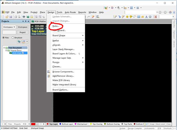Click the green PCB document toolbar icon

(x=28, y=17)
